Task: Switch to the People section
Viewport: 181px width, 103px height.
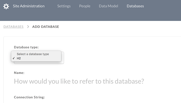Action: pos(85,6)
